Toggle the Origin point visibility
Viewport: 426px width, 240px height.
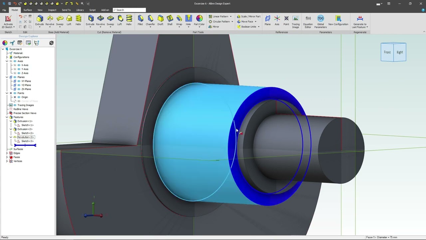coord(19,97)
